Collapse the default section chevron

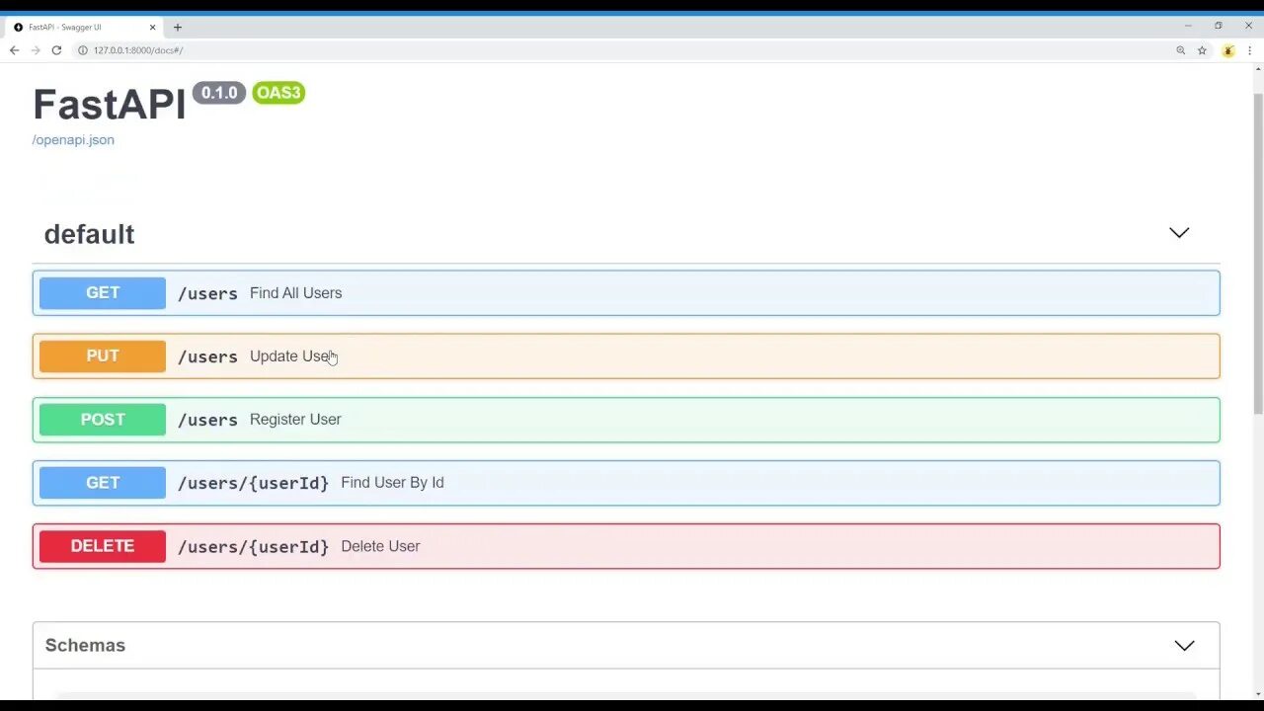1179,233
